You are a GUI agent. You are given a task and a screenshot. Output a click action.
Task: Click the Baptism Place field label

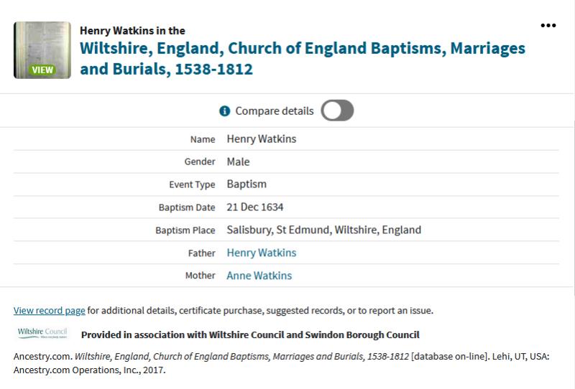(185, 230)
